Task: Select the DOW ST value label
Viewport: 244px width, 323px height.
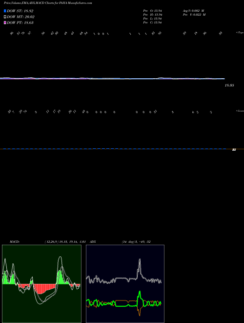Action: [20, 11]
